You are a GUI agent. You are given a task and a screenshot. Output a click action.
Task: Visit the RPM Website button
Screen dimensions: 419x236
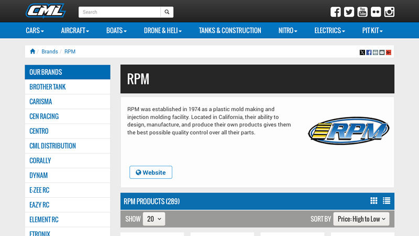click(151, 173)
